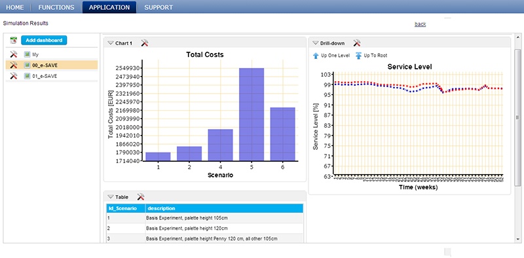Collapse the Table panel

pyautogui.click(x=110, y=197)
